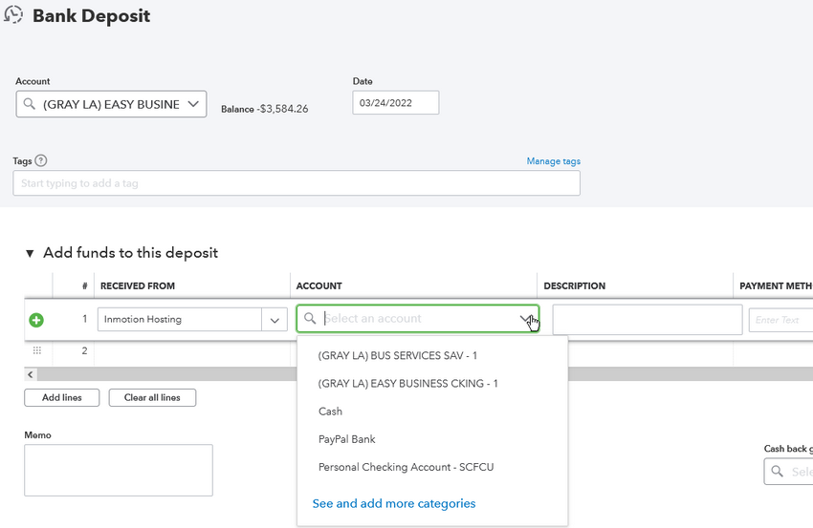Select (GRAY LA) BUS SERVICES SAV - 1
The height and width of the screenshot is (528, 813).
click(397, 355)
